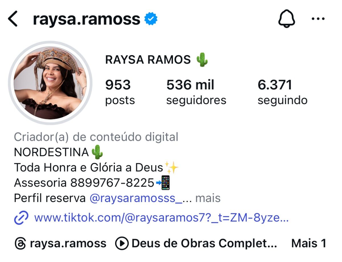Expand the bio with 'mais'
Viewport: 342px width, 262px height.
208,198
